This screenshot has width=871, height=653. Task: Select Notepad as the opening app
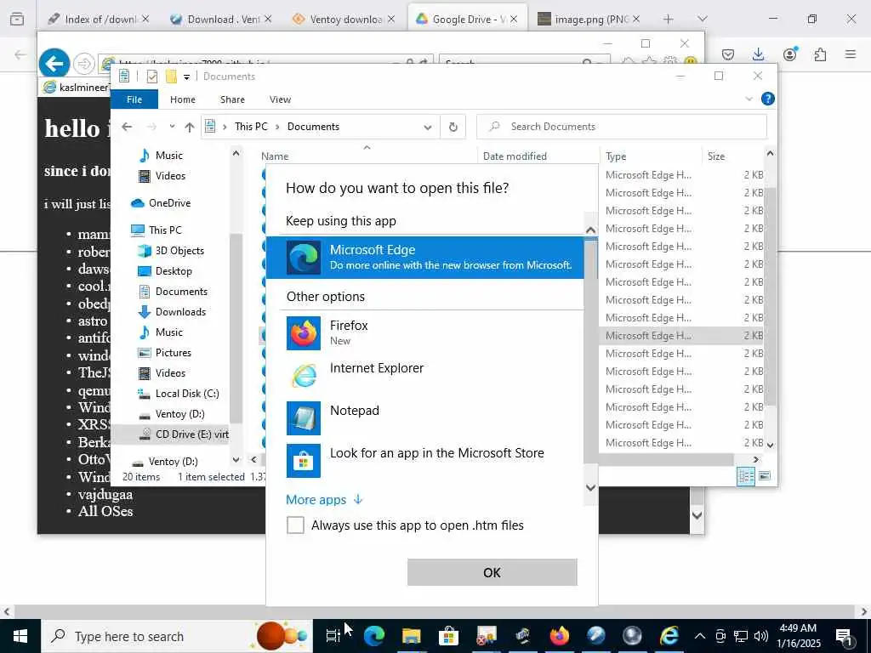425,417
